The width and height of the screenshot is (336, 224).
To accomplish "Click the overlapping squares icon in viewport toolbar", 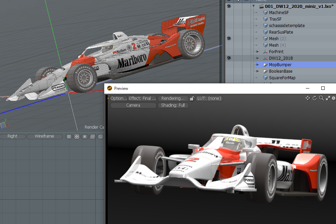I will pyautogui.click(x=100, y=137).
